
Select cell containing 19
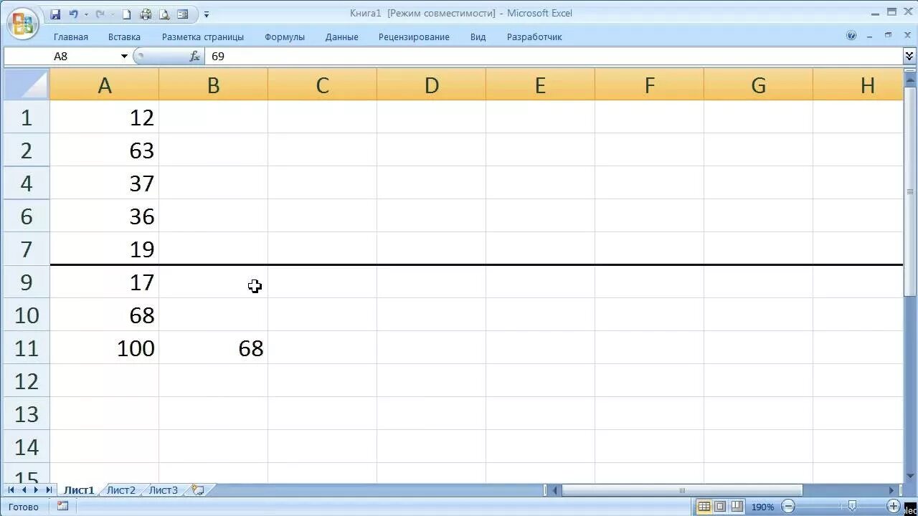pyautogui.click(x=105, y=249)
